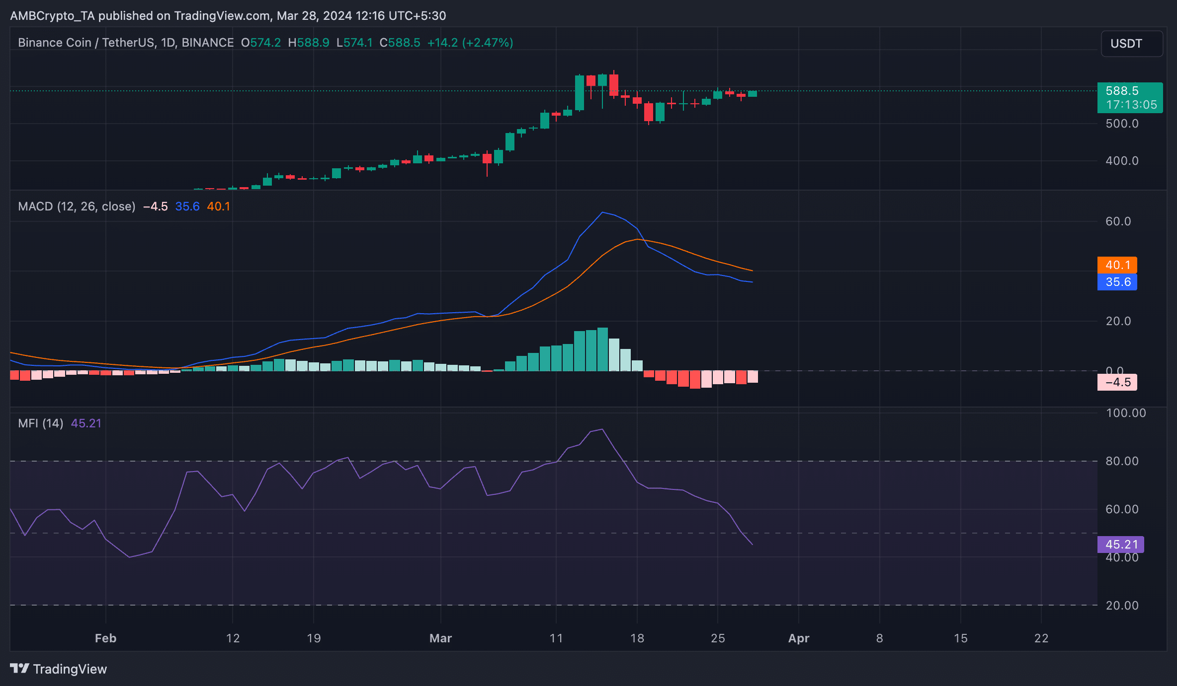Click the blue 35.6 value in MACD legend

(x=187, y=206)
